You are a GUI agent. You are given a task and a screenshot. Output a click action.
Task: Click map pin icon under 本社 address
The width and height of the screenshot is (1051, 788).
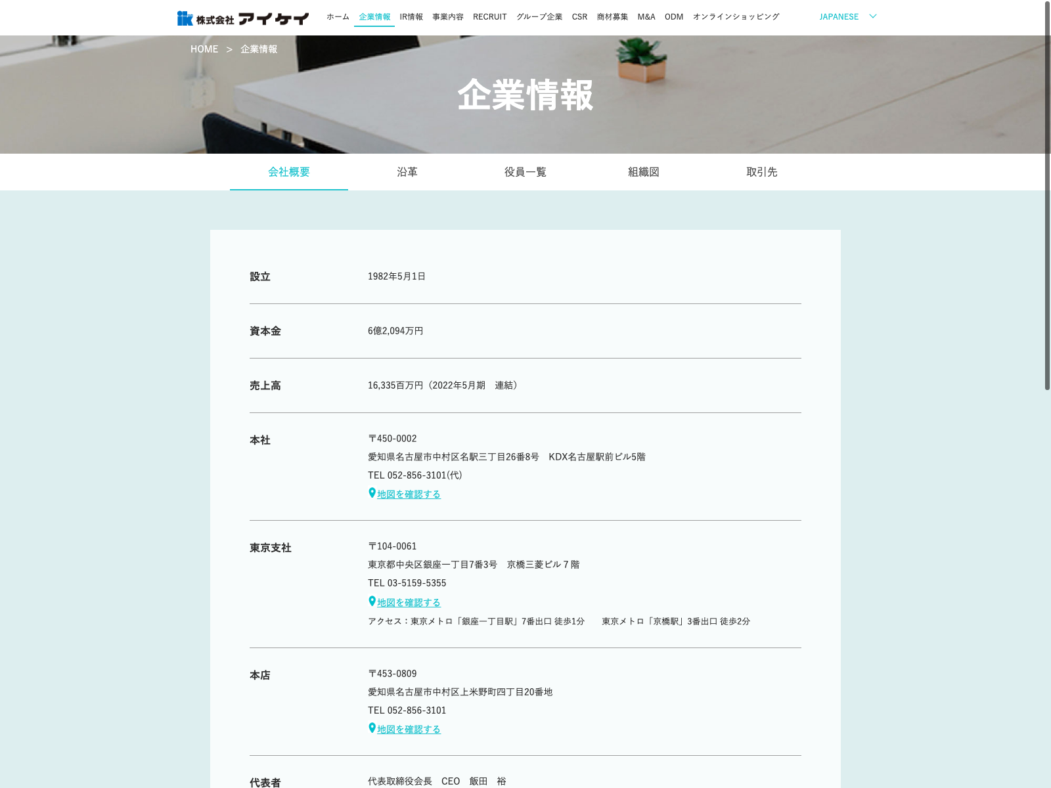(x=372, y=493)
